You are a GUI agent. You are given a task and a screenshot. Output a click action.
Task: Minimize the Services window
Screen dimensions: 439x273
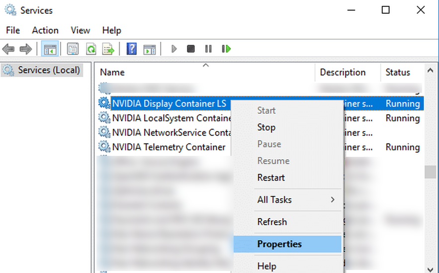point(351,10)
